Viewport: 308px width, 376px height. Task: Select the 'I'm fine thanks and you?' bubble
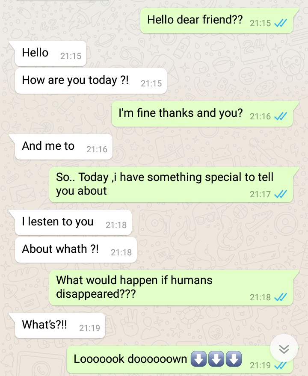[202, 114]
